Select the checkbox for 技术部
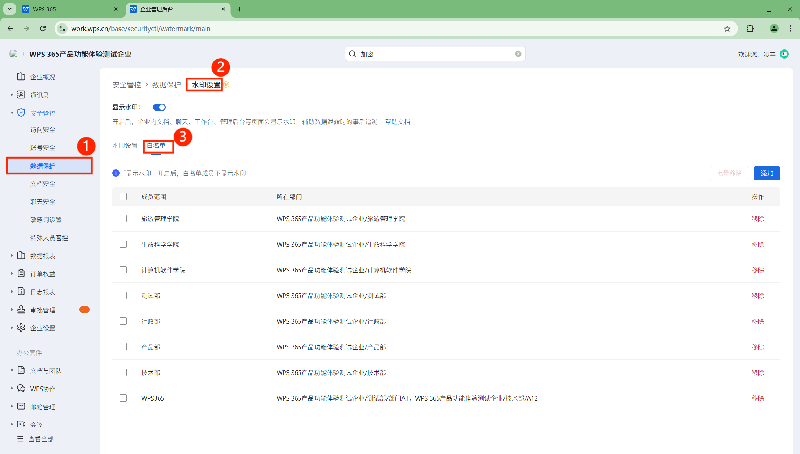 (x=123, y=372)
